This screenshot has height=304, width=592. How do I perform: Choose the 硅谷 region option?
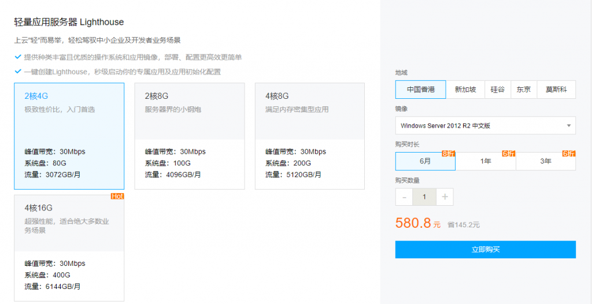click(x=498, y=90)
